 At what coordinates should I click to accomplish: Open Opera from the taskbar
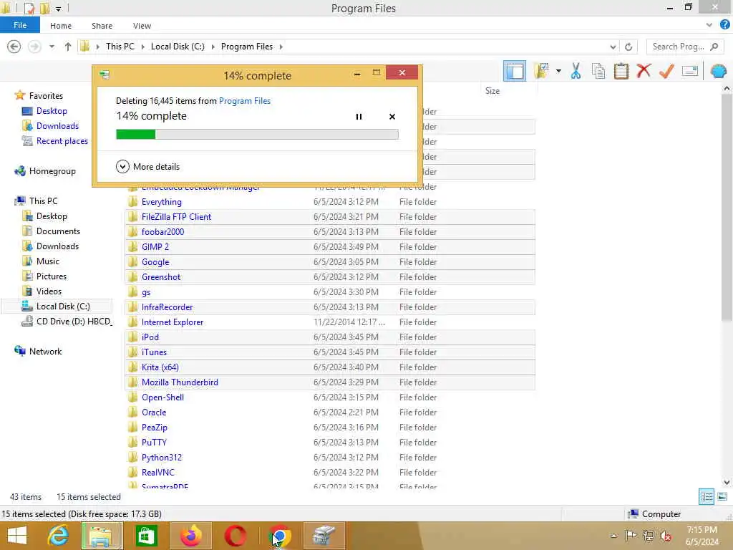pos(235,536)
